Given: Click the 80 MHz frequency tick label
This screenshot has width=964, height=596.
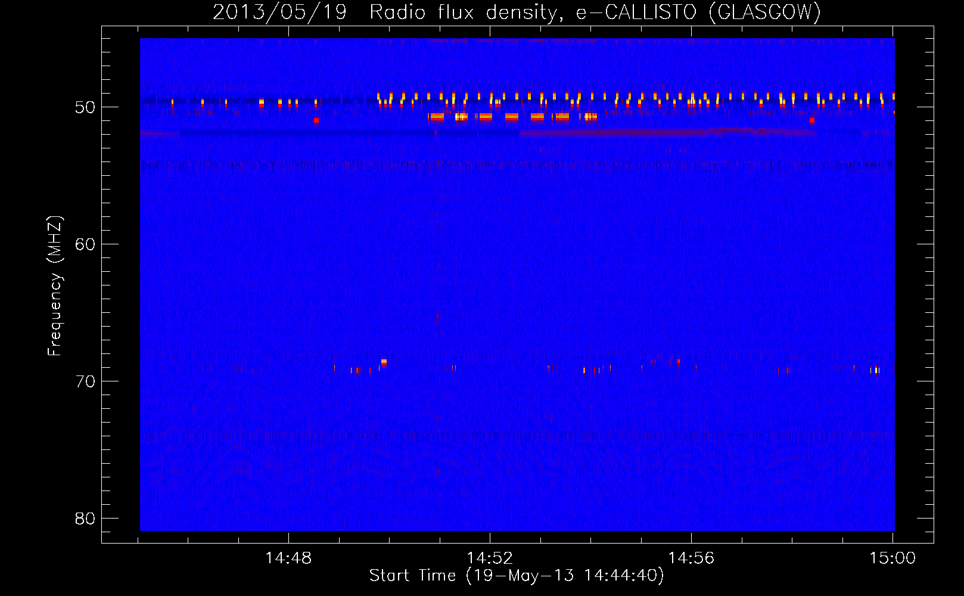Looking at the screenshot, I should point(85,519).
